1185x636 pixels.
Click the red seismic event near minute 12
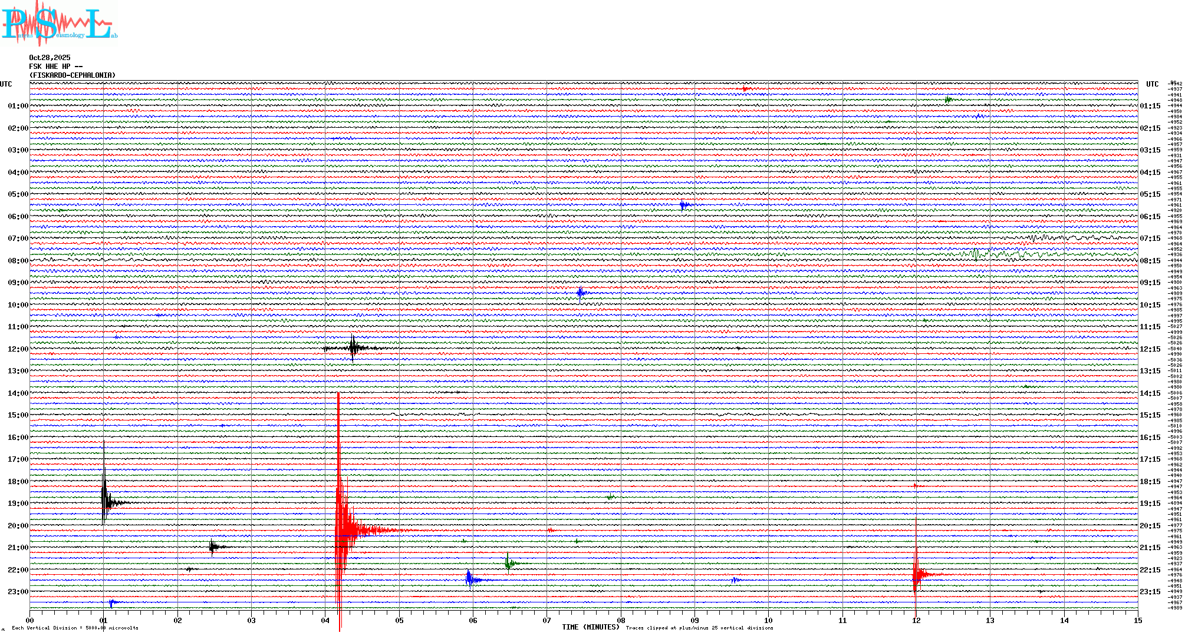tap(918, 574)
